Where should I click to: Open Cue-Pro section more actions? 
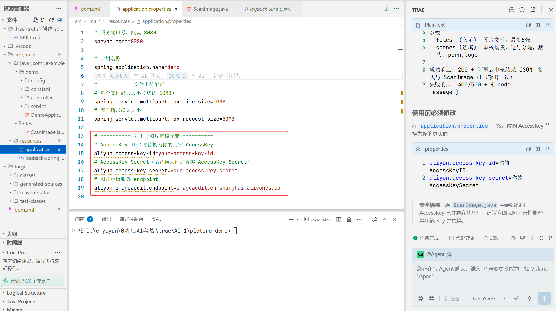click(58, 252)
